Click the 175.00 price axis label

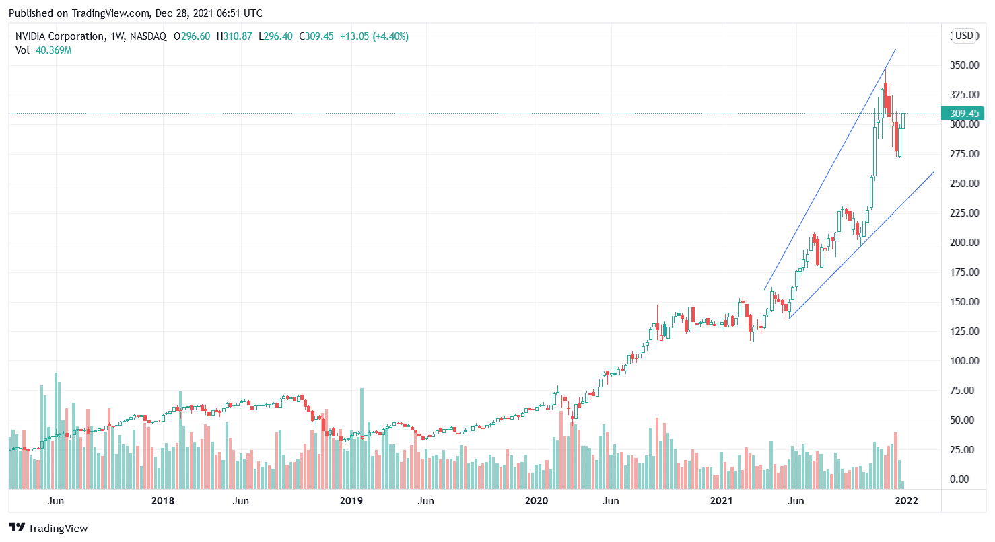(965, 272)
